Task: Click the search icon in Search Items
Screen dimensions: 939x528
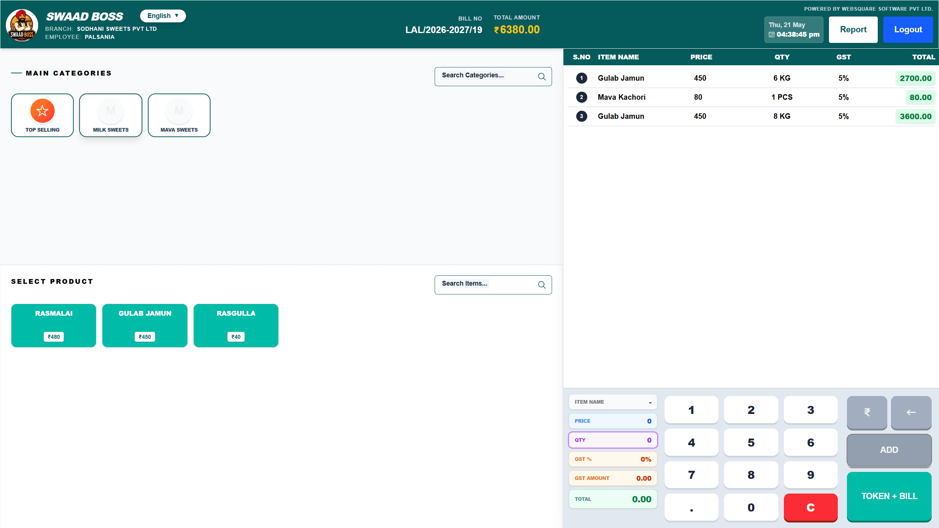Action: pos(542,285)
